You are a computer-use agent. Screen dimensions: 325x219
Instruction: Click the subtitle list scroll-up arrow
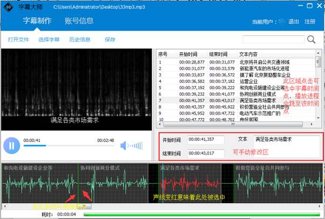pyautogui.click(x=318, y=53)
